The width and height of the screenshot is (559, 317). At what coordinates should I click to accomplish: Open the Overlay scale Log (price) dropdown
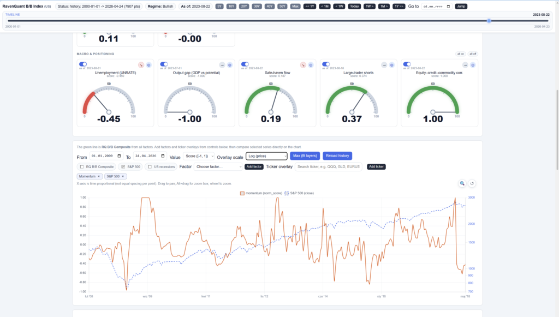pos(266,155)
